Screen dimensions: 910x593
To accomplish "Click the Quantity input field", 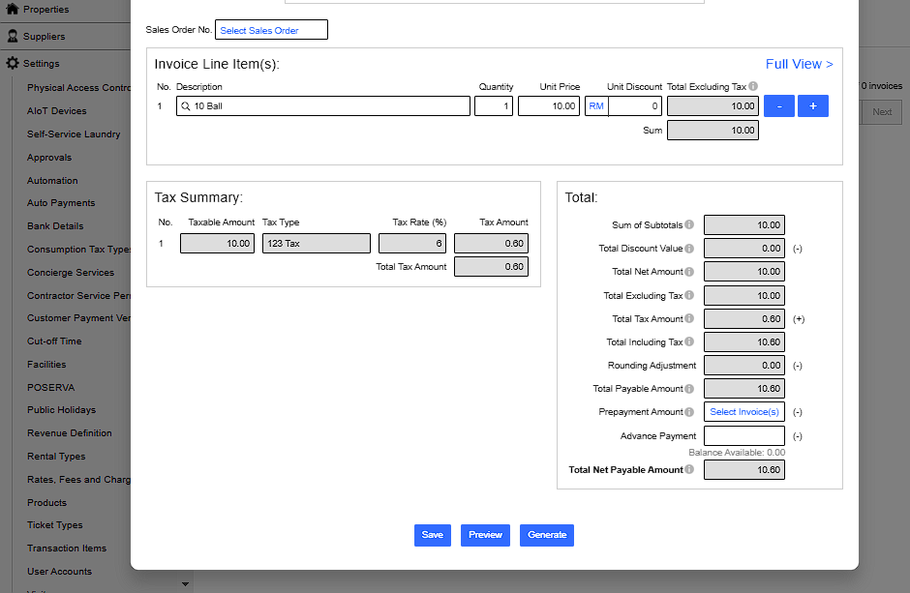I will tap(494, 106).
